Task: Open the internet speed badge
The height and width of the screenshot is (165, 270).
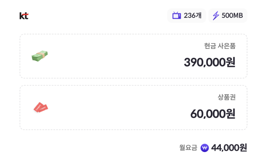Action: (228, 15)
